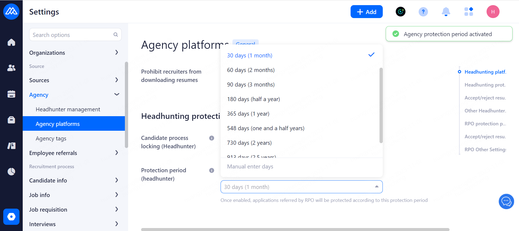Open the jobs briefcase icon in sidebar
This screenshot has width=519, height=231.
[11, 120]
